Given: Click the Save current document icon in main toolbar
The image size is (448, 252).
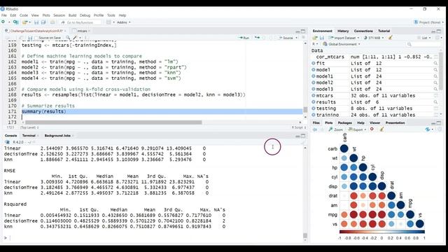Looking at the screenshot, I should point(36,22).
